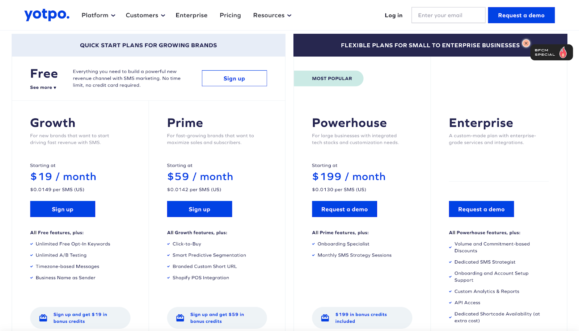Click Dedicated Shortcode Availability feature
This screenshot has height=331, width=579.
497,317
